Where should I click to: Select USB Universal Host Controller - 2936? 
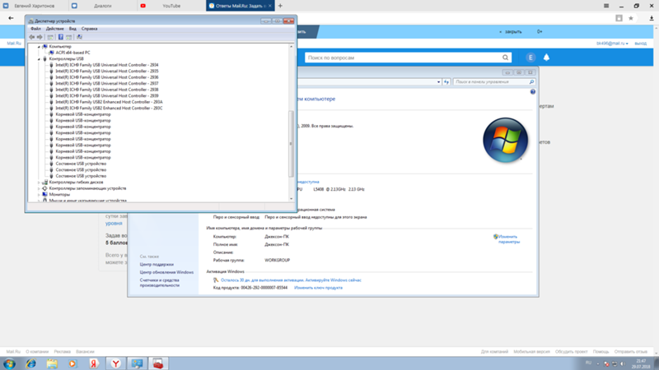coord(107,77)
